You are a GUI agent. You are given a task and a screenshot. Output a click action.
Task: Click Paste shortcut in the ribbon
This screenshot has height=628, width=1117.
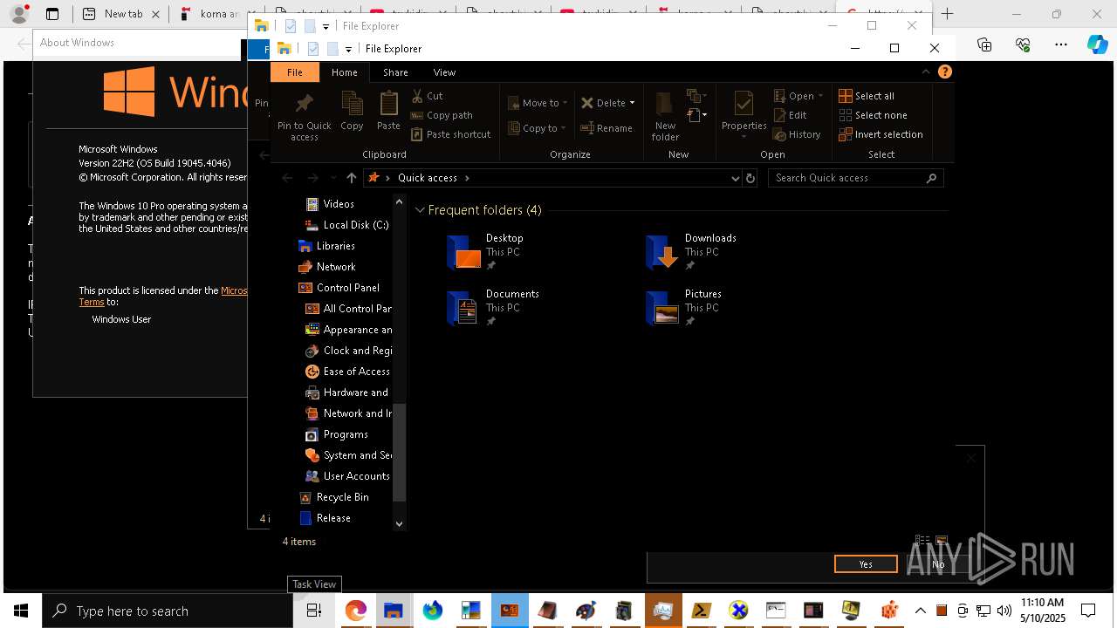tap(451, 134)
